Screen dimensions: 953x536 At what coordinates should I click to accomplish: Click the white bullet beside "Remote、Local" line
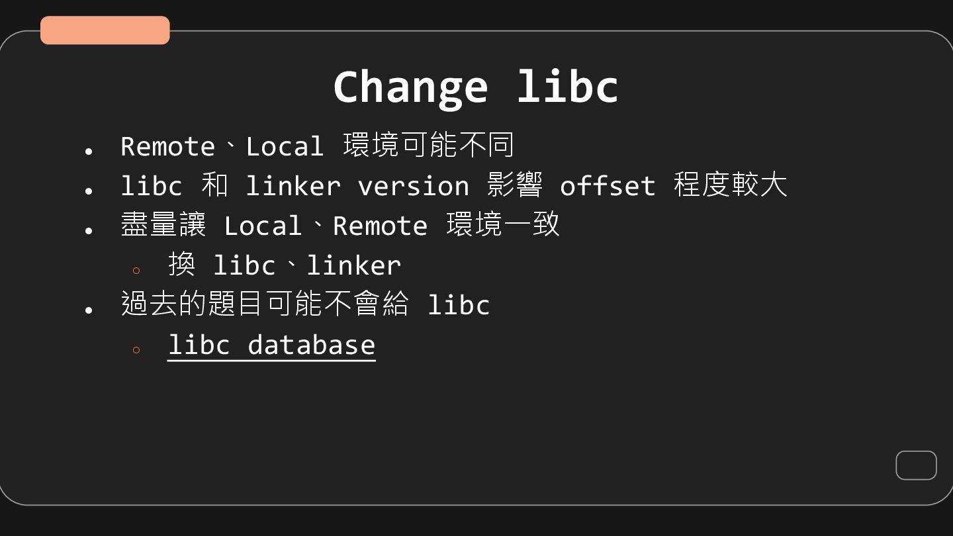(89, 152)
